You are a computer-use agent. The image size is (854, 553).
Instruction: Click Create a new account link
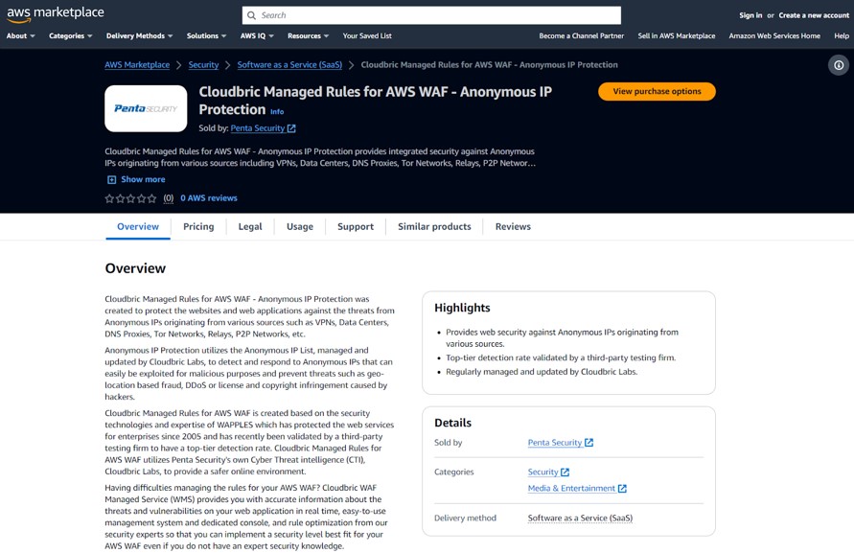click(x=814, y=15)
